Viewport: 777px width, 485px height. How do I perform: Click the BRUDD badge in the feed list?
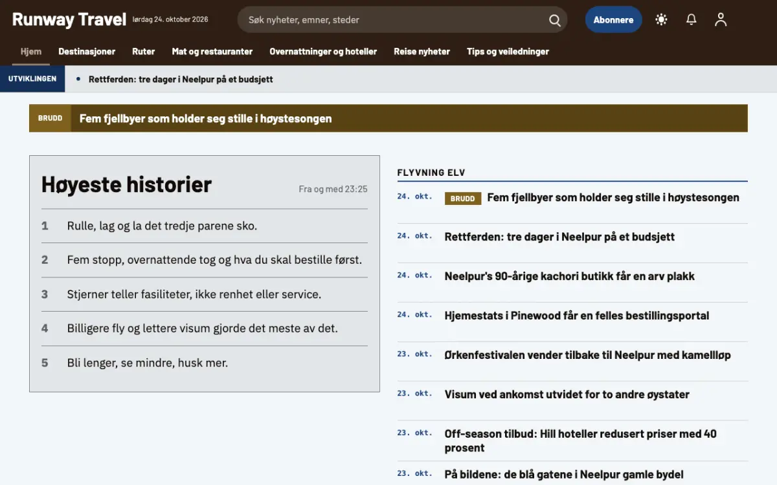point(463,199)
